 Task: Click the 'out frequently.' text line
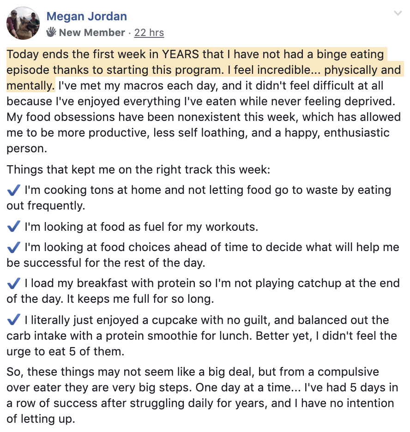click(46, 205)
